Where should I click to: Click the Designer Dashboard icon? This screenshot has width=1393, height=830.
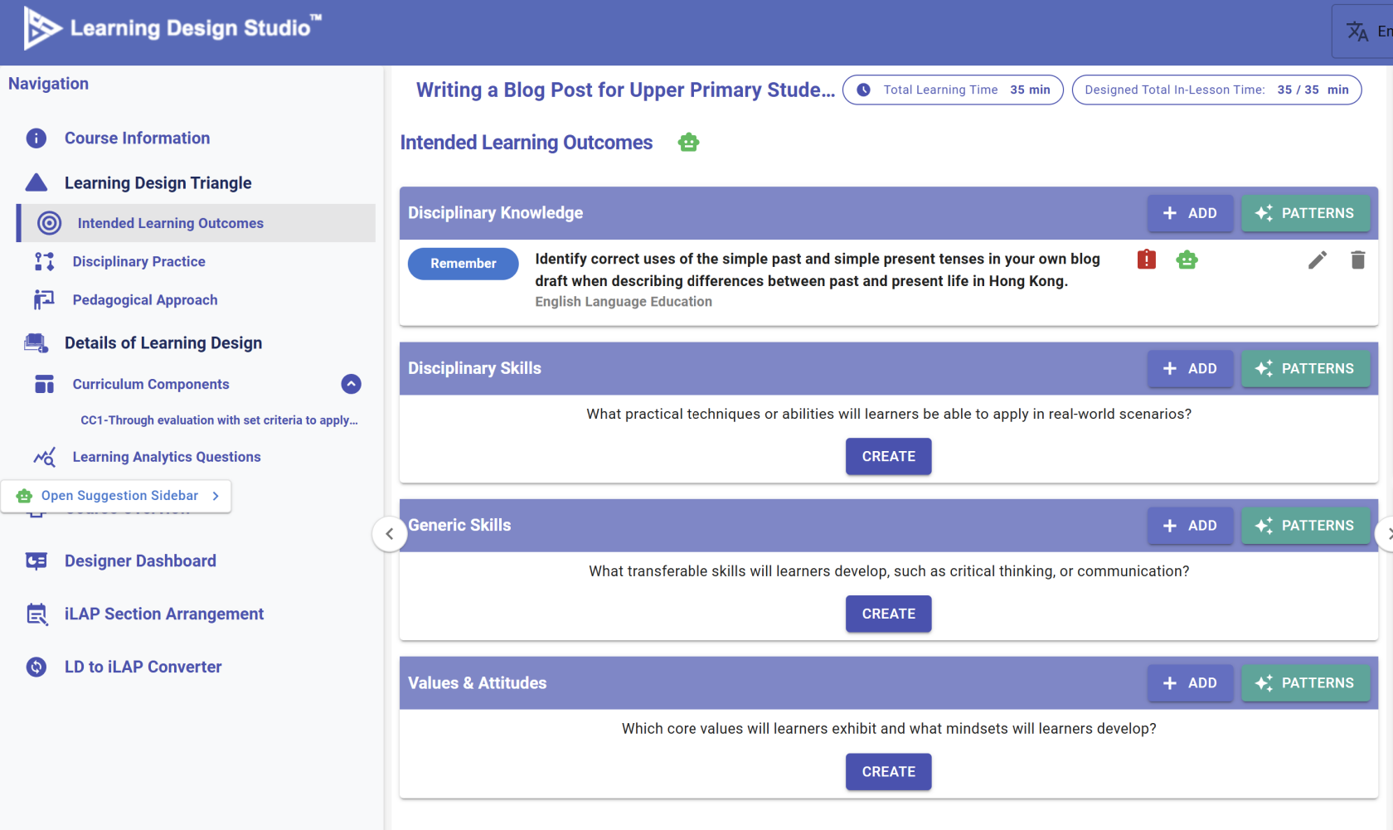pos(36,561)
